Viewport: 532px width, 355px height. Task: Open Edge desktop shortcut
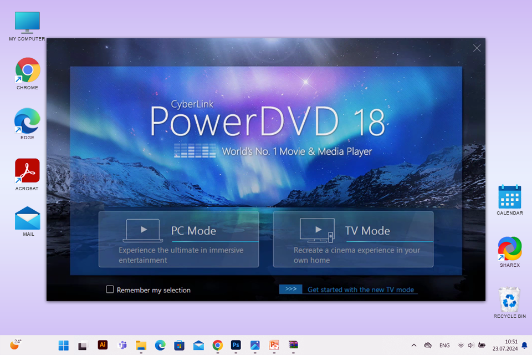click(x=27, y=124)
